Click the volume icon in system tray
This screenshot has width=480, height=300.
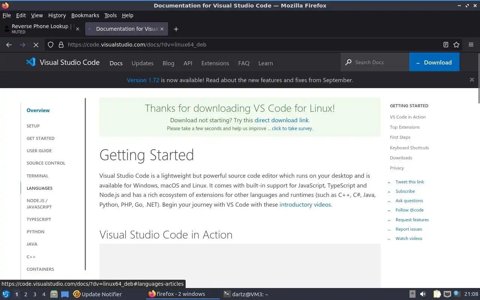[x=423, y=294]
